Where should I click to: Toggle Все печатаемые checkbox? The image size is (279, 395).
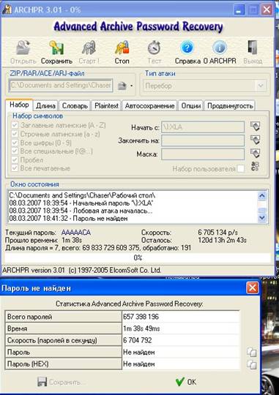[x=15, y=168]
